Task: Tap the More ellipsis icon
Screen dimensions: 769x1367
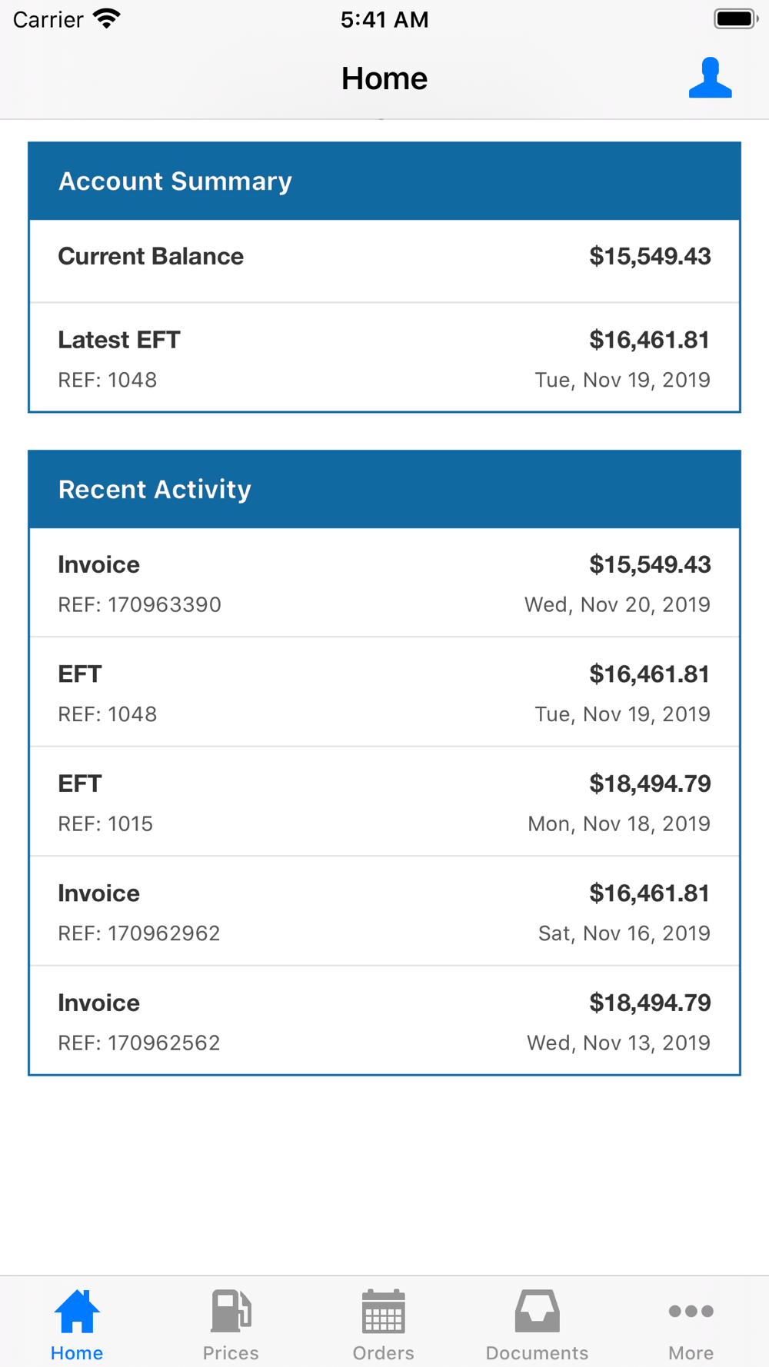Action: 691,1311
